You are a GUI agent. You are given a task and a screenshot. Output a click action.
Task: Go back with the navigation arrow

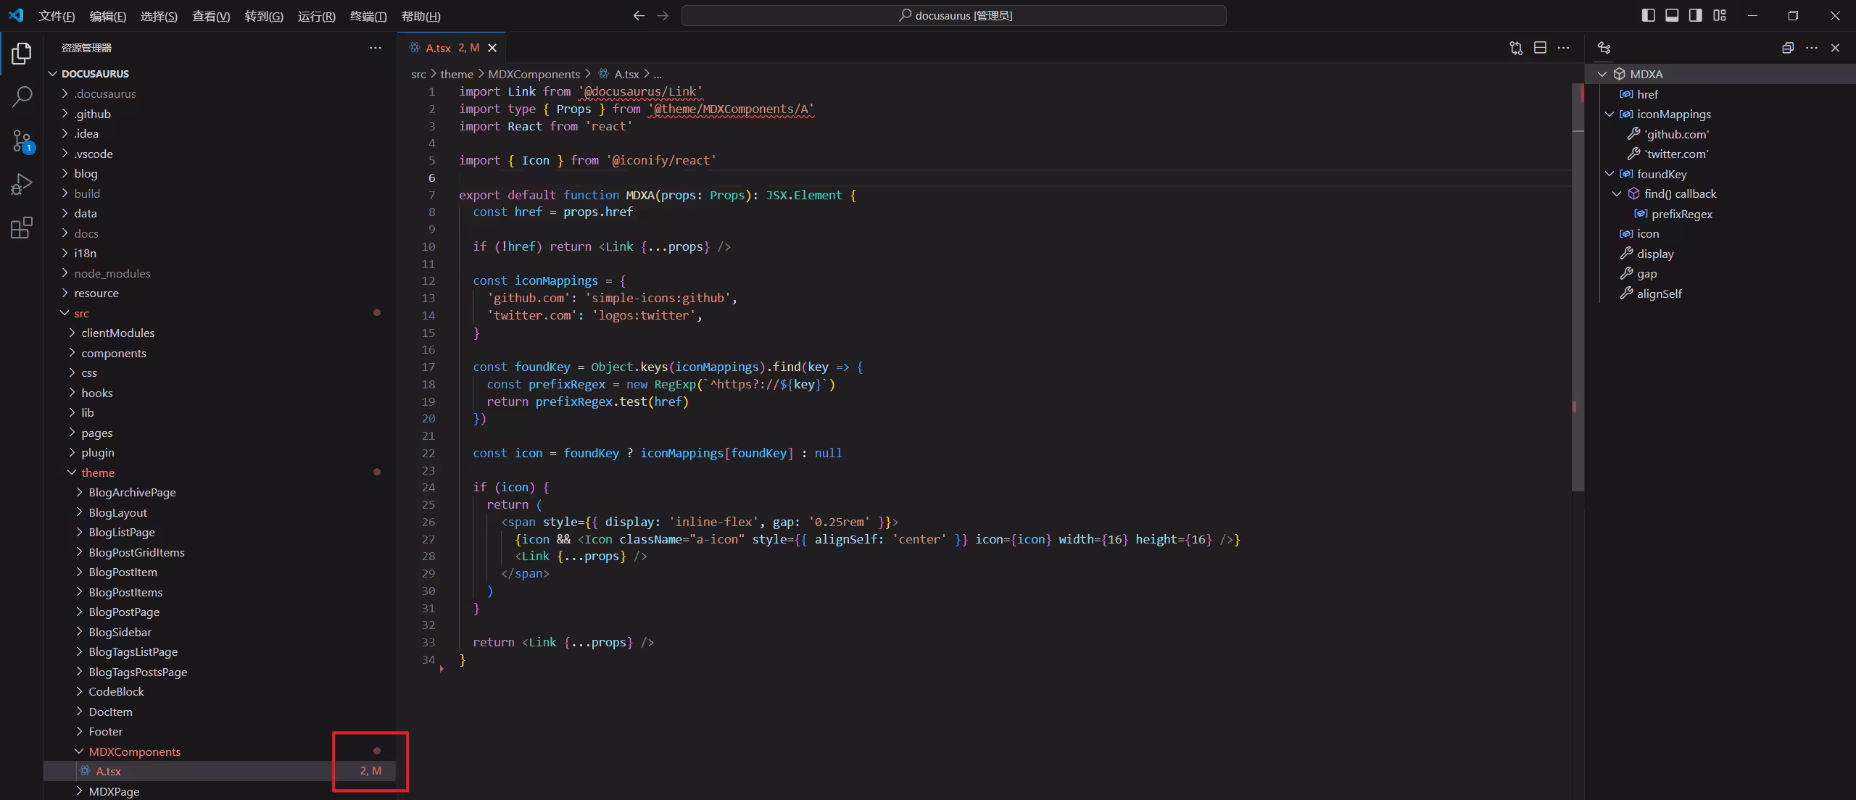[639, 15]
